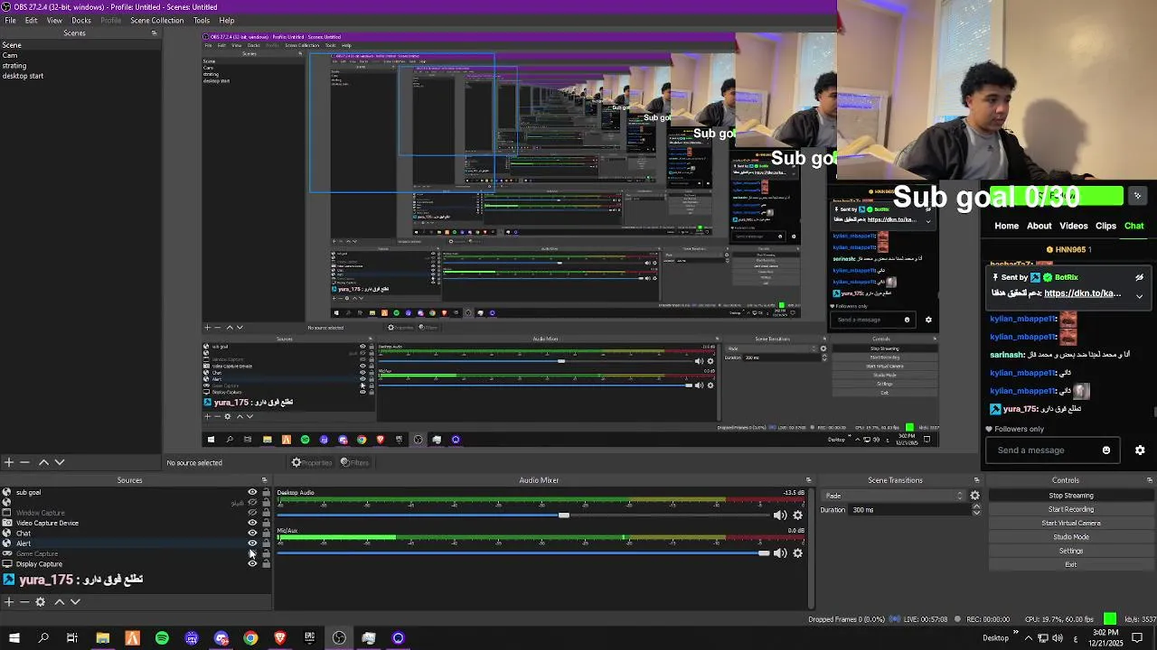1157x650 pixels.
Task: Open File Explorer from the taskbar
Action: pyautogui.click(x=103, y=638)
